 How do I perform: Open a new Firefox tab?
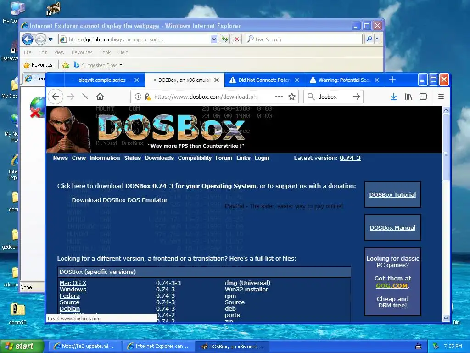pos(392,80)
